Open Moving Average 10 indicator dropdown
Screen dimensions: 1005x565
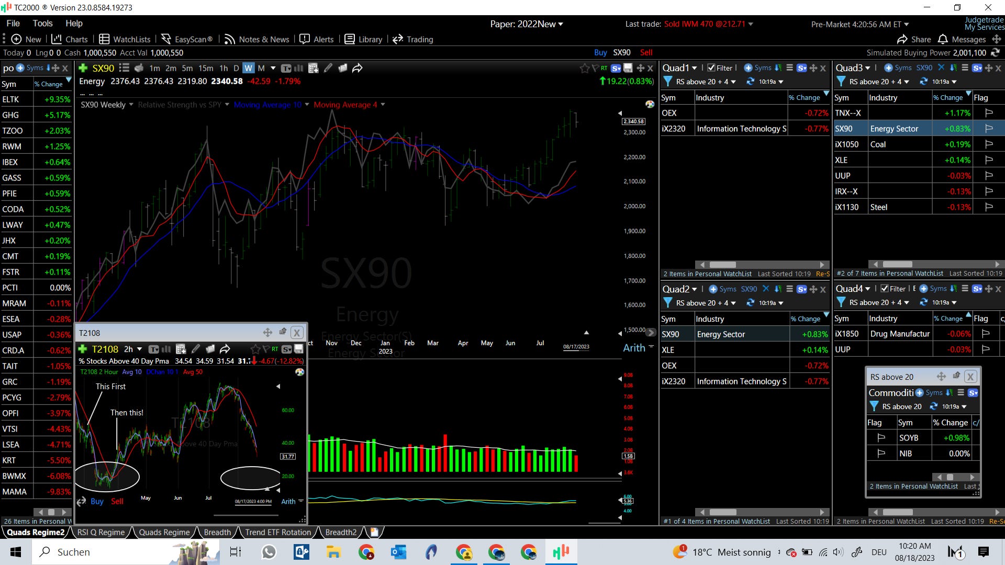[307, 105]
